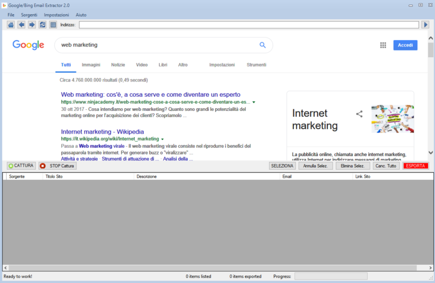The height and width of the screenshot is (283, 435).
Task: Click the Go arrow beside the address bar
Action: [425, 25]
